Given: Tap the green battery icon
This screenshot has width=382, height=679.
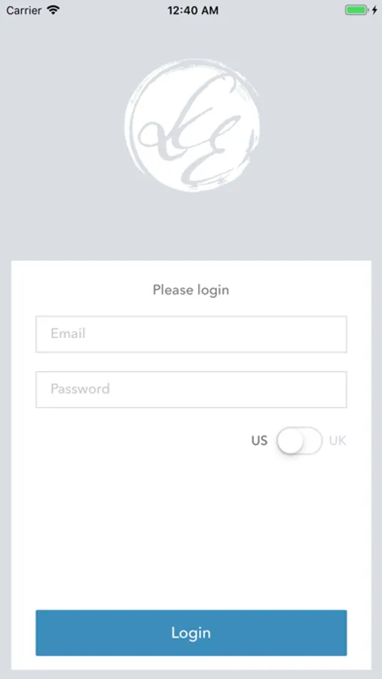Looking at the screenshot, I should pos(356,10).
